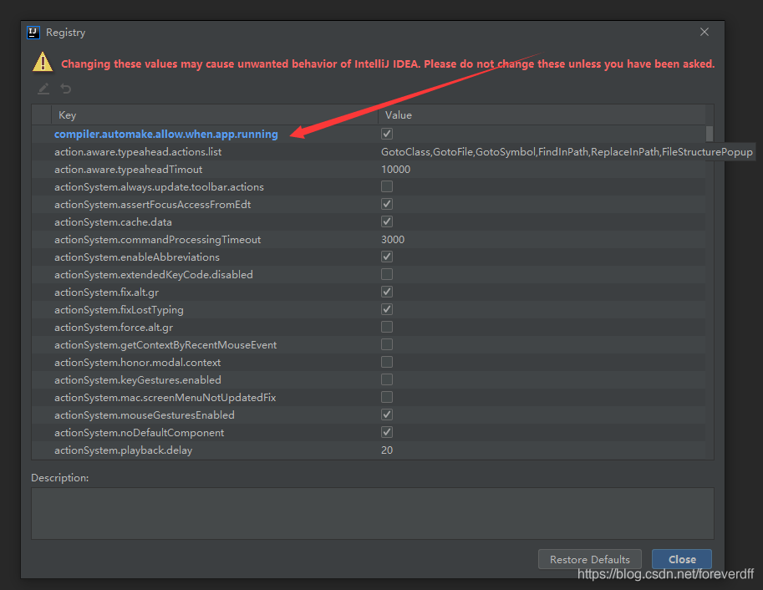Check actionSystem.extendedKeyCode.disabled checkbox
763x590 pixels.
(387, 274)
